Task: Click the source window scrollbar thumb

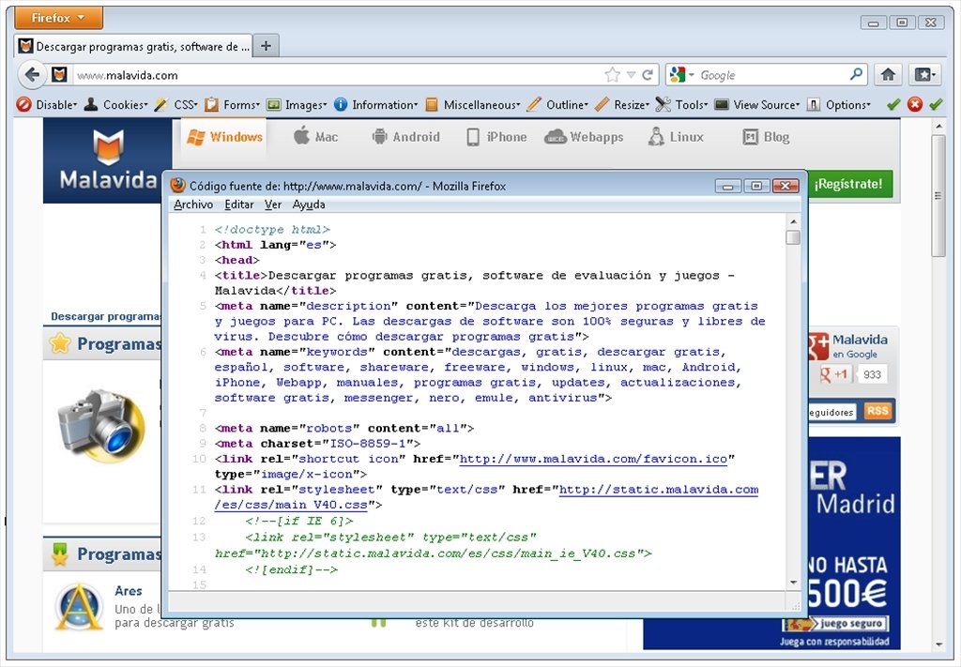Action: pyautogui.click(x=793, y=237)
